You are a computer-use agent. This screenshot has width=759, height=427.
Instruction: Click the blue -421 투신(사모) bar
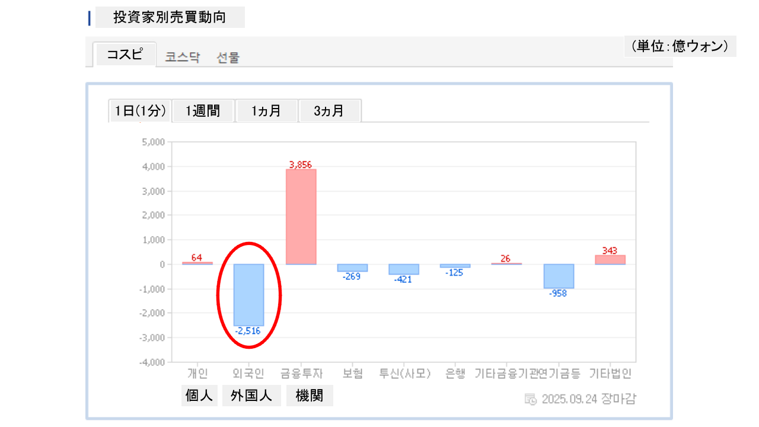click(x=404, y=269)
